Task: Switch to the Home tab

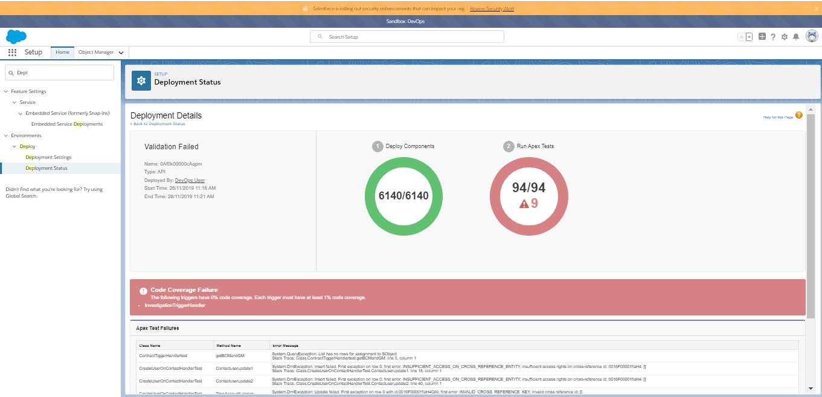Action: [x=62, y=53]
